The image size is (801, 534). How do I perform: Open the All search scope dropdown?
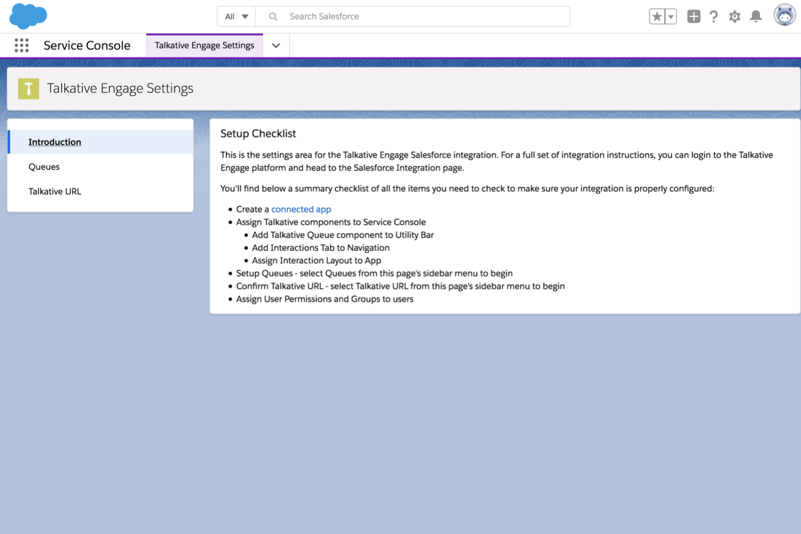point(236,17)
